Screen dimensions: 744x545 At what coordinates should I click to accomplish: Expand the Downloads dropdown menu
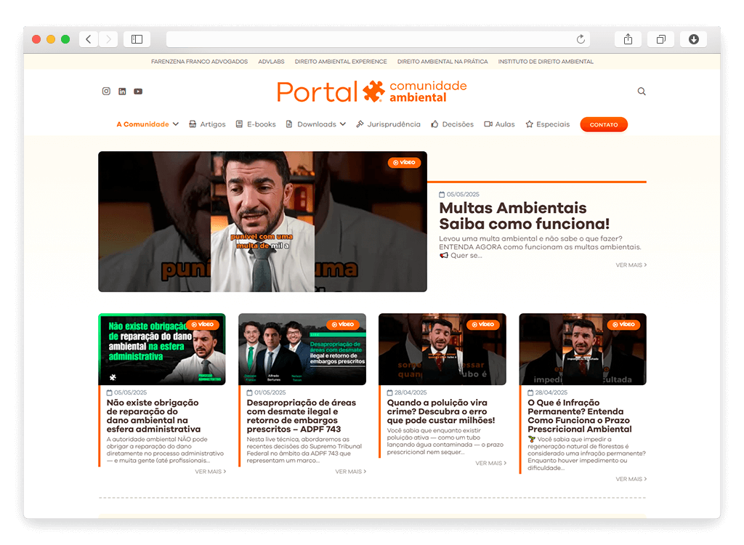(x=316, y=124)
